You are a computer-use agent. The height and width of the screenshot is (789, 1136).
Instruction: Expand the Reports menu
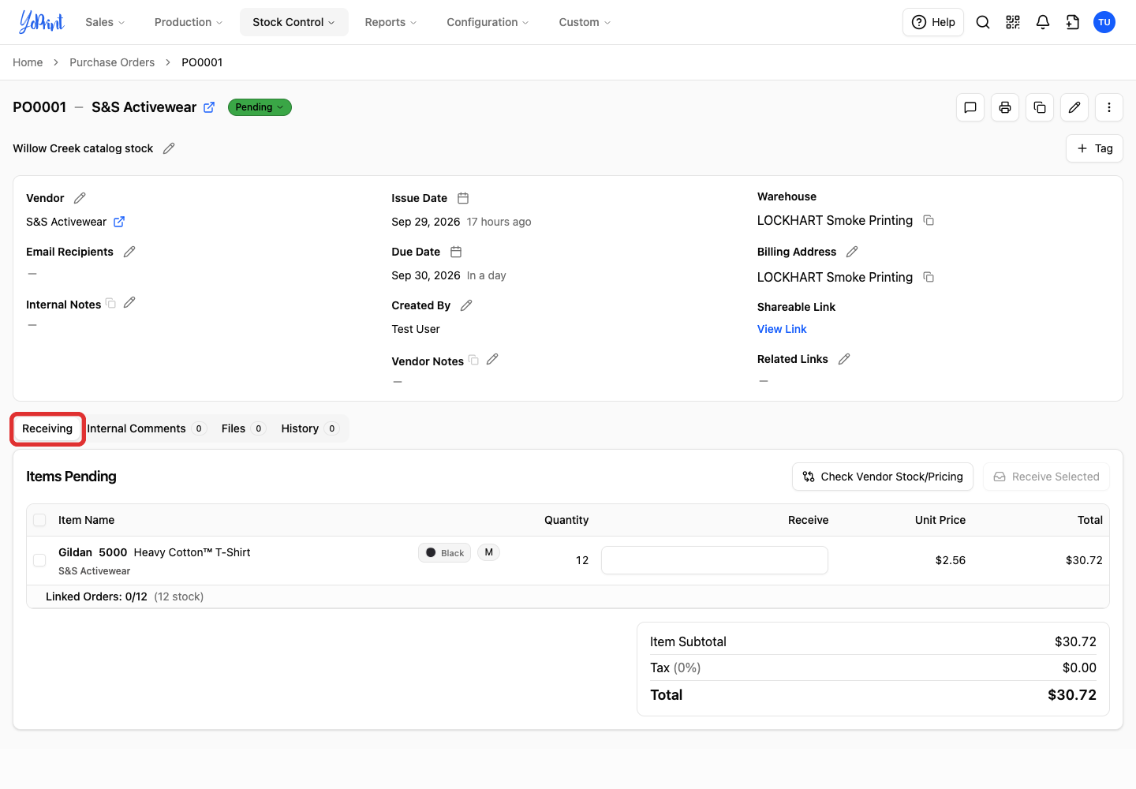pos(391,22)
